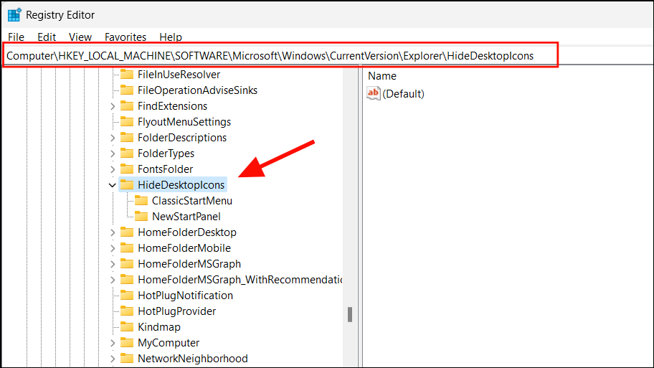
Task: Expand the FolderDescriptions key
Action: 113,138
